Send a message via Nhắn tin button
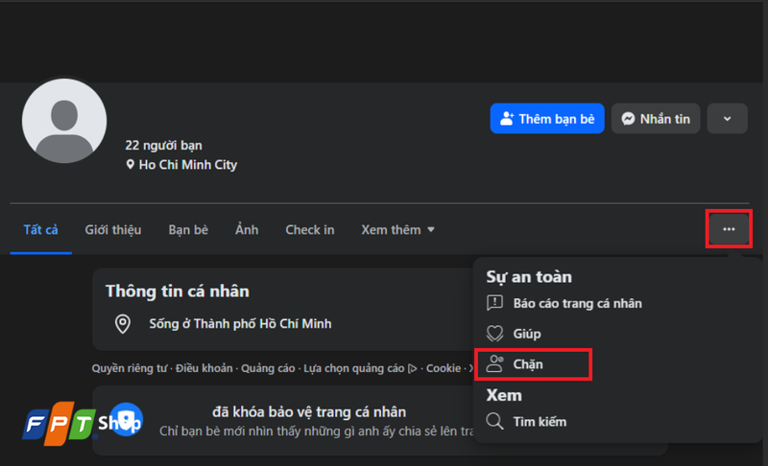This screenshot has width=768, height=466. (x=656, y=118)
